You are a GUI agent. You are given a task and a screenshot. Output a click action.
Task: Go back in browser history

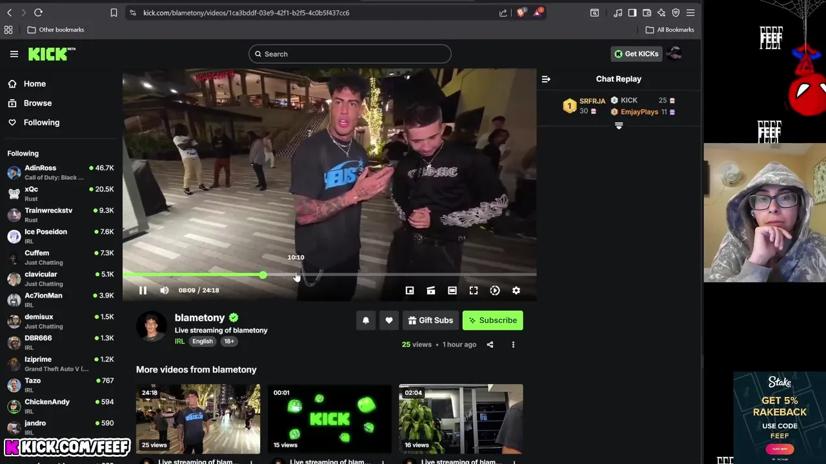(x=9, y=13)
